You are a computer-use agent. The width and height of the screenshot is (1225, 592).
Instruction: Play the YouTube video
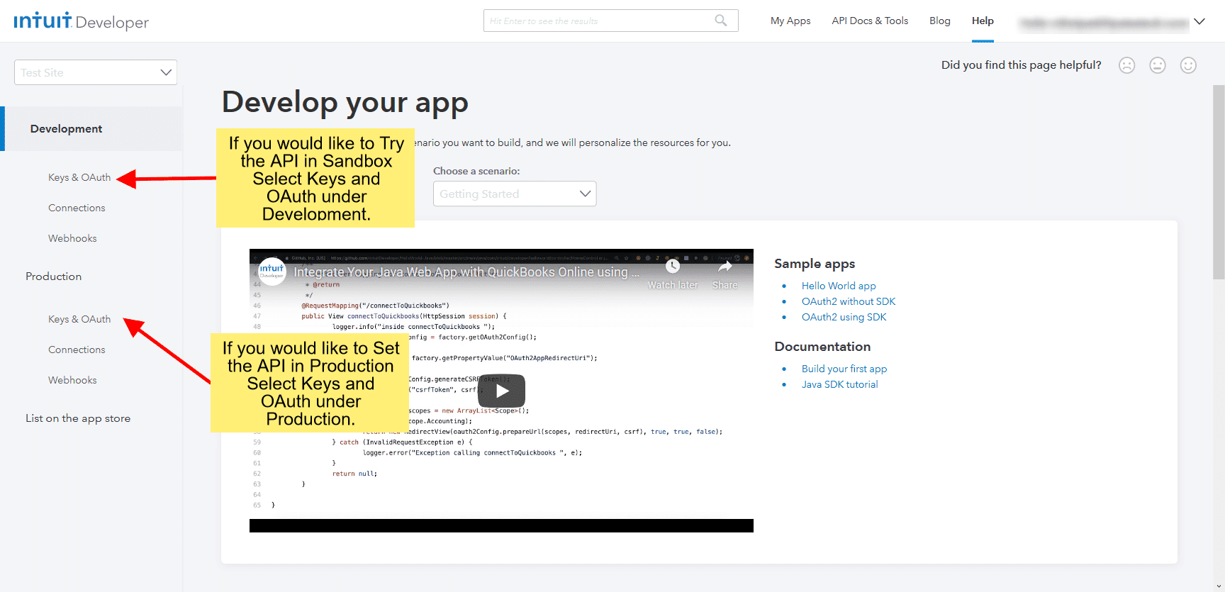point(501,391)
